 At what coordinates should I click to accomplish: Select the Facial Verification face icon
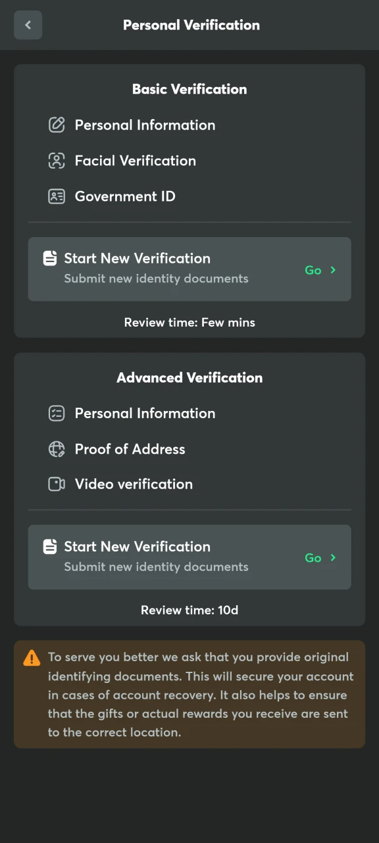point(57,160)
